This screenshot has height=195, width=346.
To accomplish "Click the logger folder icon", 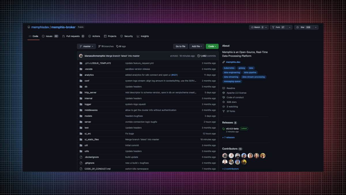I will point(81,104).
